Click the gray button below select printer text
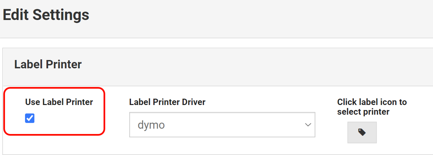This screenshot has height=155, width=433. (362, 132)
